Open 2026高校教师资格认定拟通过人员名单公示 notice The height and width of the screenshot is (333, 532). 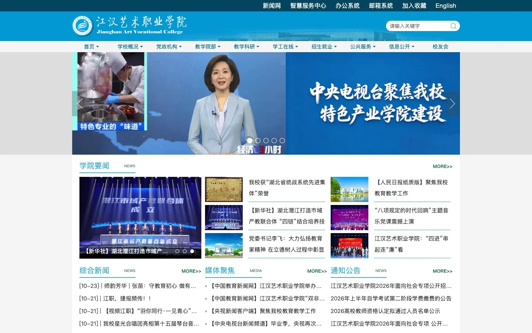click(x=385, y=311)
